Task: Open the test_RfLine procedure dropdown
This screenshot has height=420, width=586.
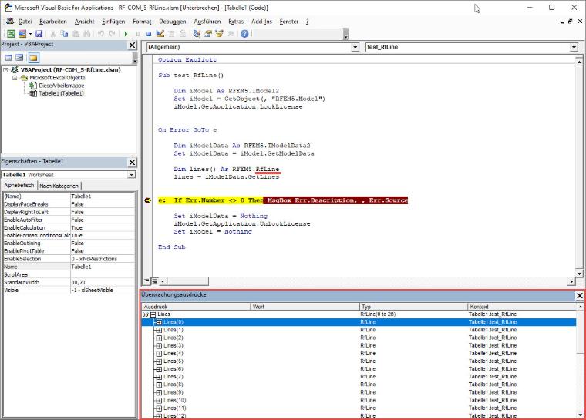Action: 574,47
